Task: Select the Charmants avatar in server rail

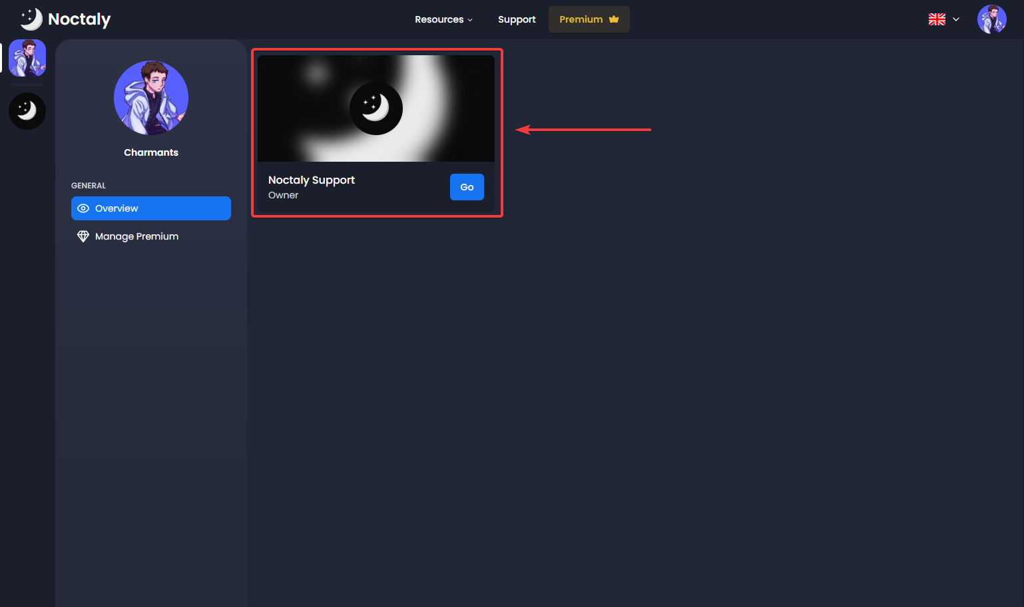Action: tap(27, 58)
